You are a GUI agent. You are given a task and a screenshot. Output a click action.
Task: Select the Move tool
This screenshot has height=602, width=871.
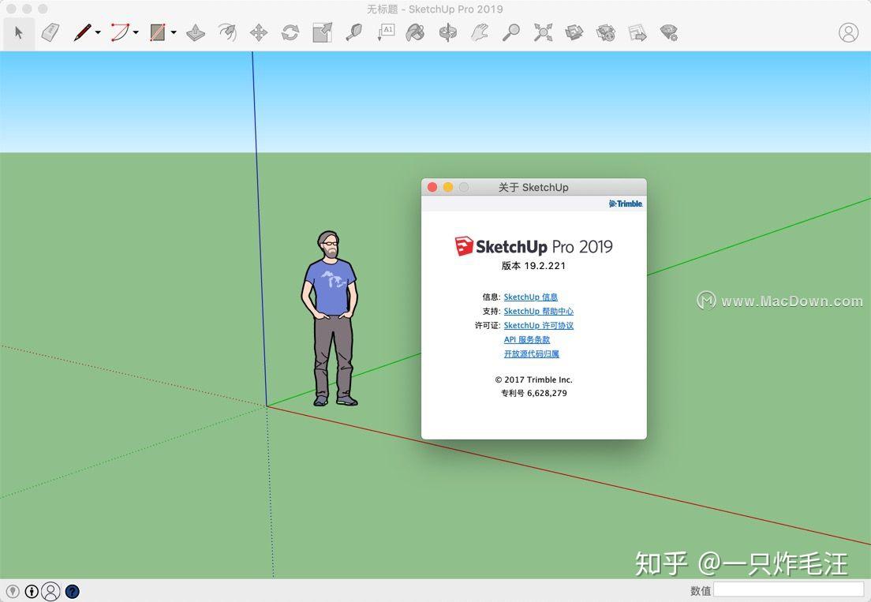[x=259, y=33]
